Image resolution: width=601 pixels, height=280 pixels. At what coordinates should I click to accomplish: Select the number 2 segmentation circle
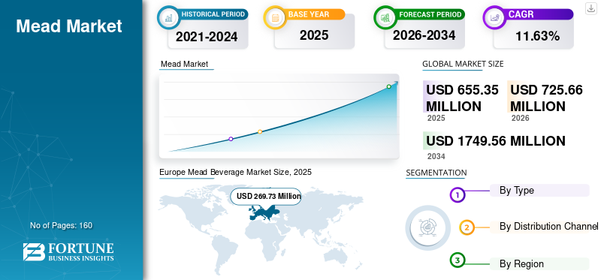(x=467, y=227)
